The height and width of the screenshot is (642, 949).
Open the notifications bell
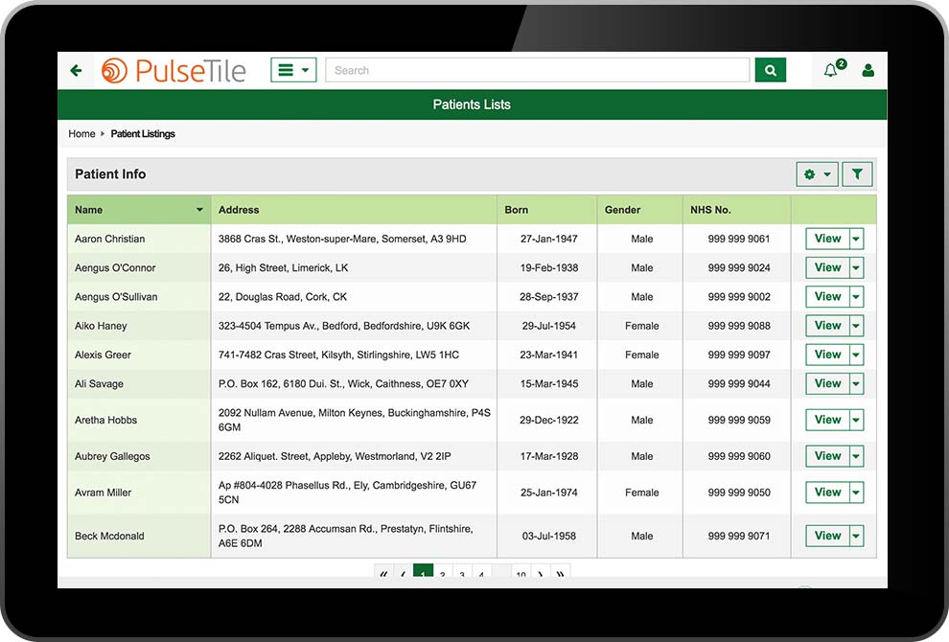[831, 70]
